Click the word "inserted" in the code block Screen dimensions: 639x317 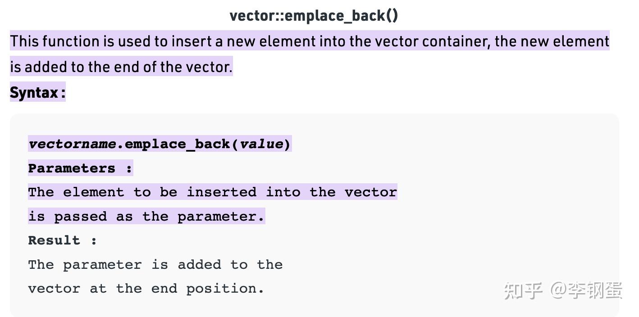221,192
